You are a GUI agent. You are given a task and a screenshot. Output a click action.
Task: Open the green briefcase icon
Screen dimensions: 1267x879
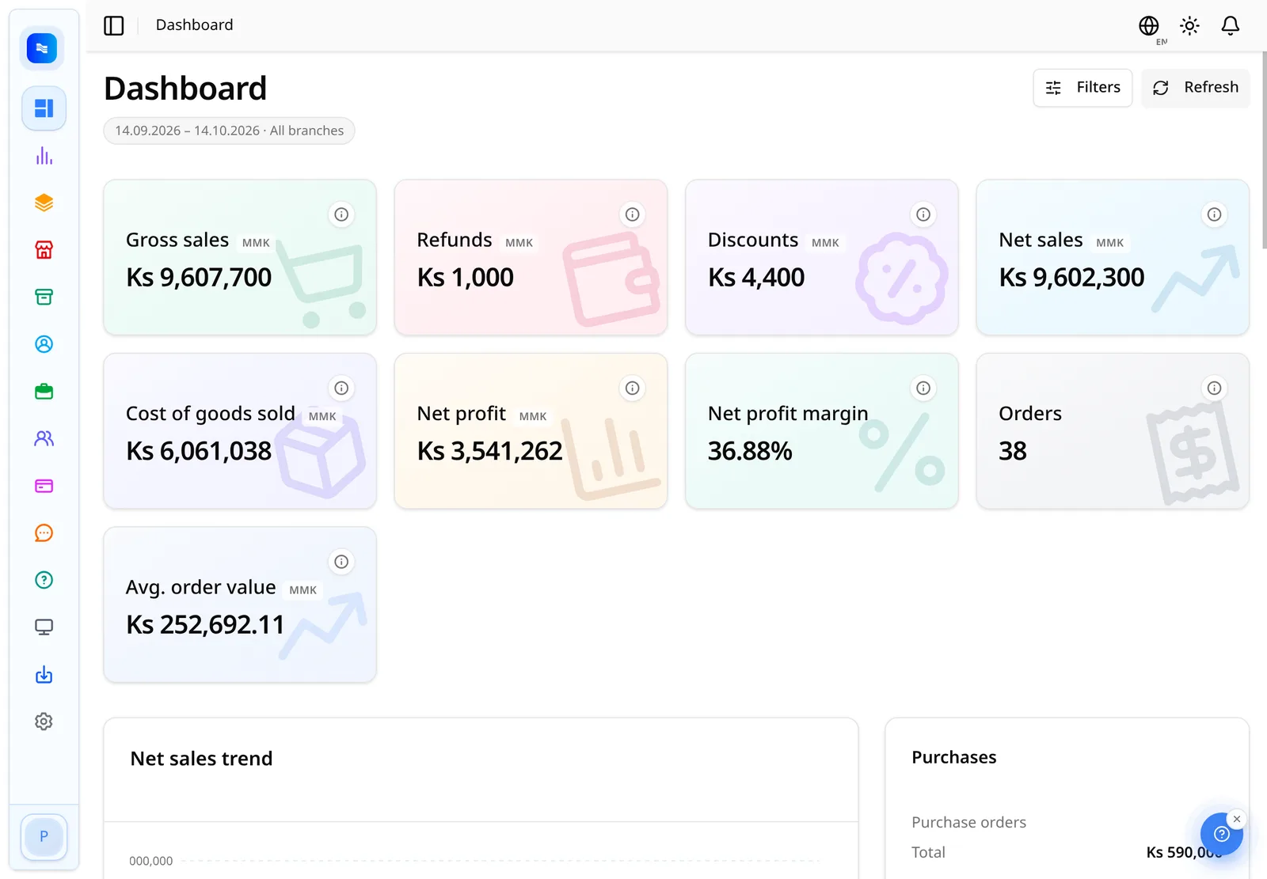44,392
